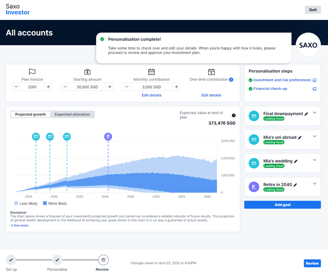Click the expected value help question icon
The image size is (328, 277).
click(x=234, y=115)
